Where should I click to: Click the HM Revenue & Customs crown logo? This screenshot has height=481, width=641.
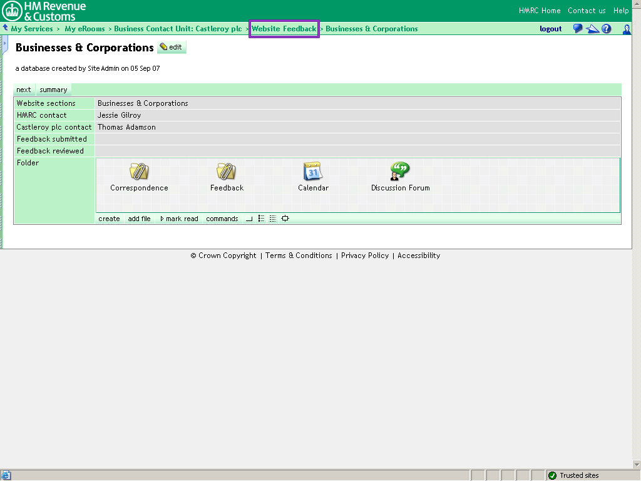point(12,11)
